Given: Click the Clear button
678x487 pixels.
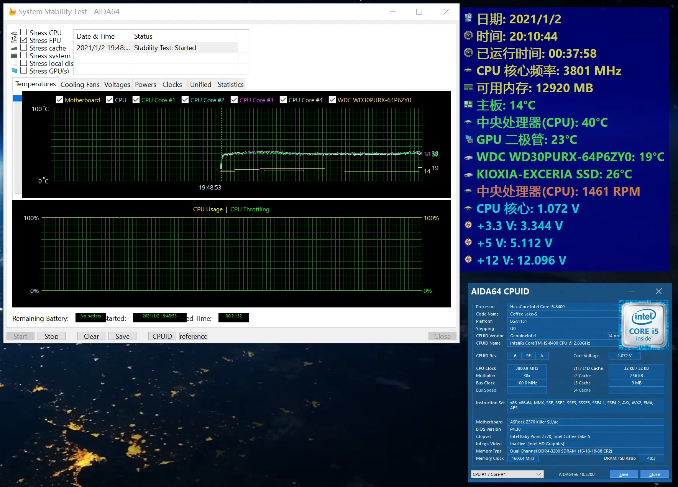Looking at the screenshot, I should click(91, 336).
